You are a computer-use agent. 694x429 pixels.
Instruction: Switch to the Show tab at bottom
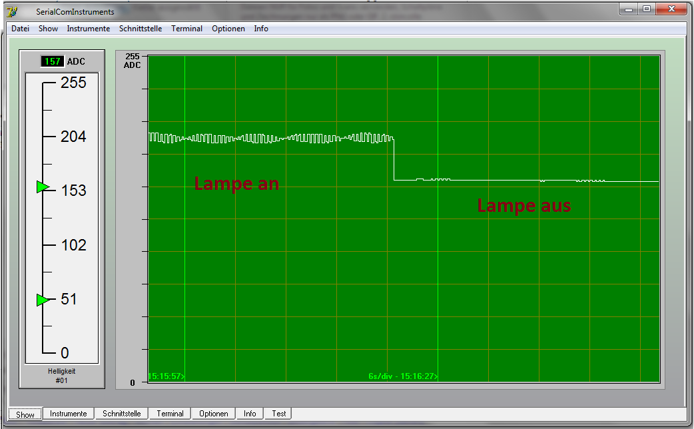pyautogui.click(x=25, y=414)
